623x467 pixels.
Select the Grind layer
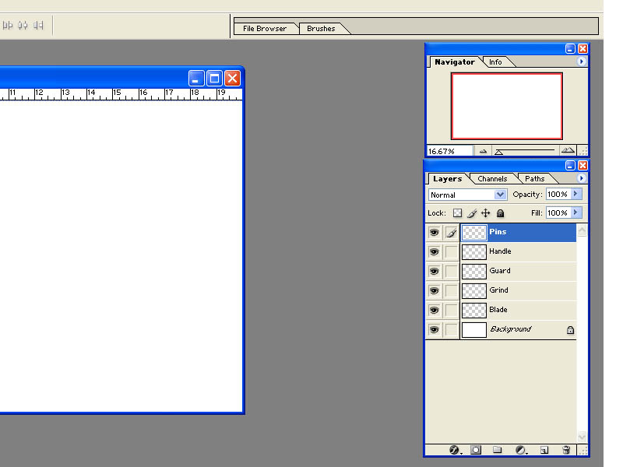(x=519, y=290)
